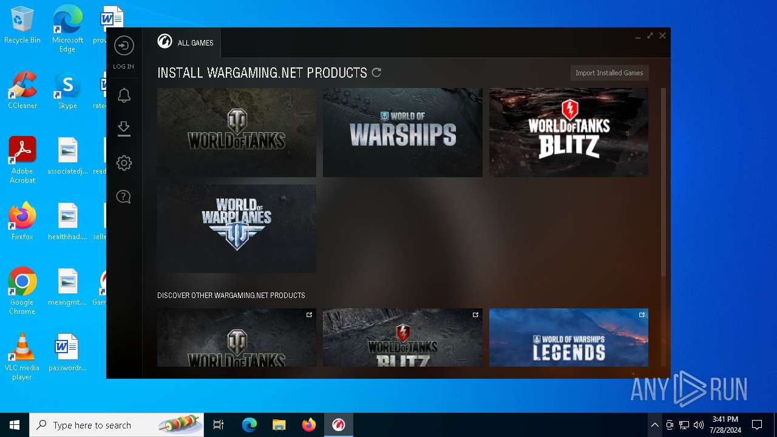The height and width of the screenshot is (437, 777).
Task: Refresh the Wargaming.net products list
Action: click(x=376, y=73)
